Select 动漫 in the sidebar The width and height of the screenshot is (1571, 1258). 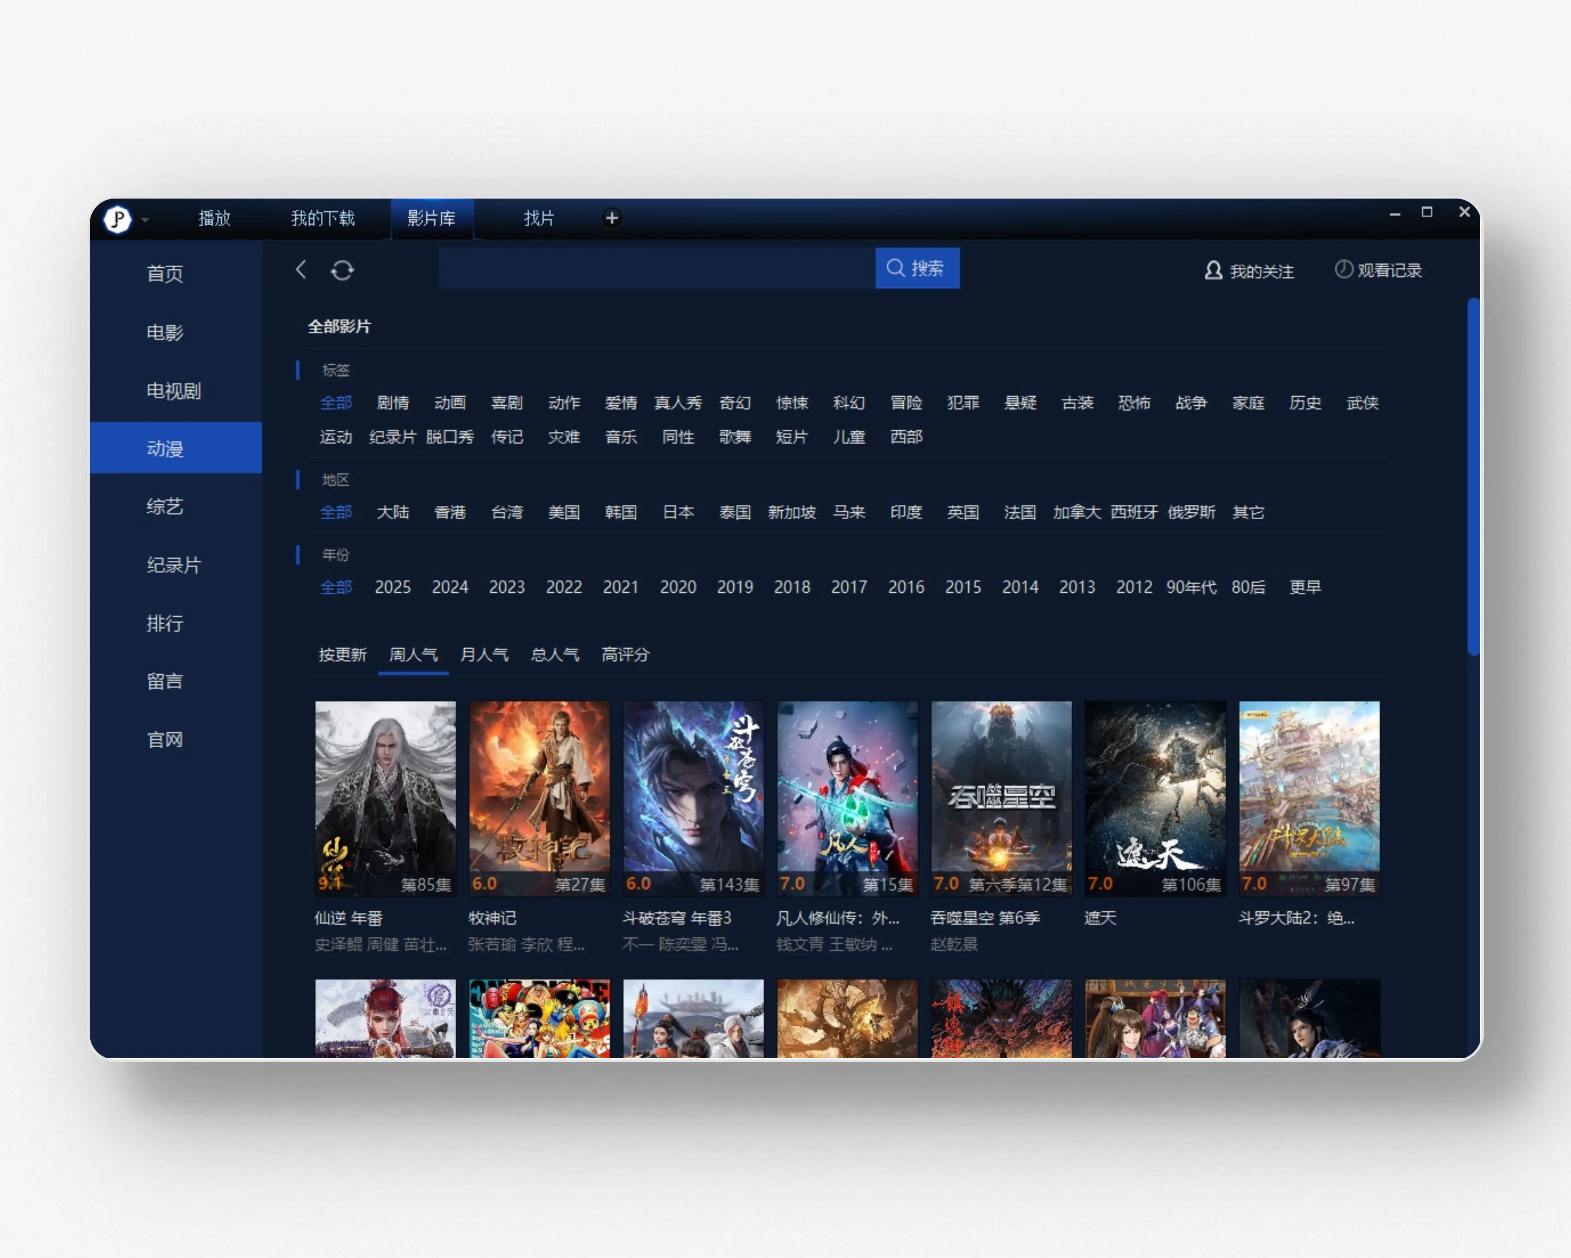[176, 448]
